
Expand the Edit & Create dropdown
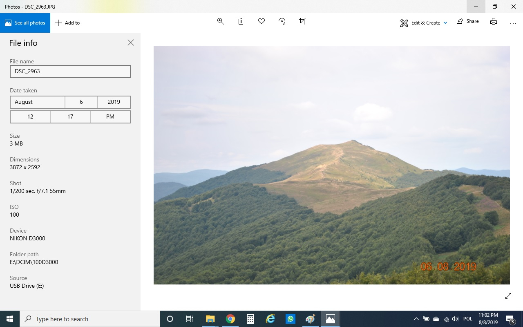click(423, 23)
